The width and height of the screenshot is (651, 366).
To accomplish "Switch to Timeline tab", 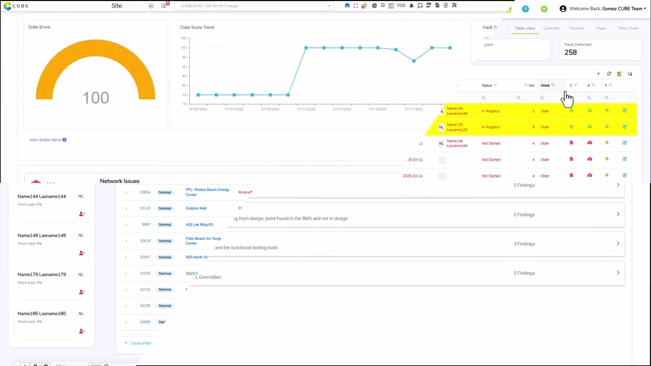I will click(x=576, y=28).
